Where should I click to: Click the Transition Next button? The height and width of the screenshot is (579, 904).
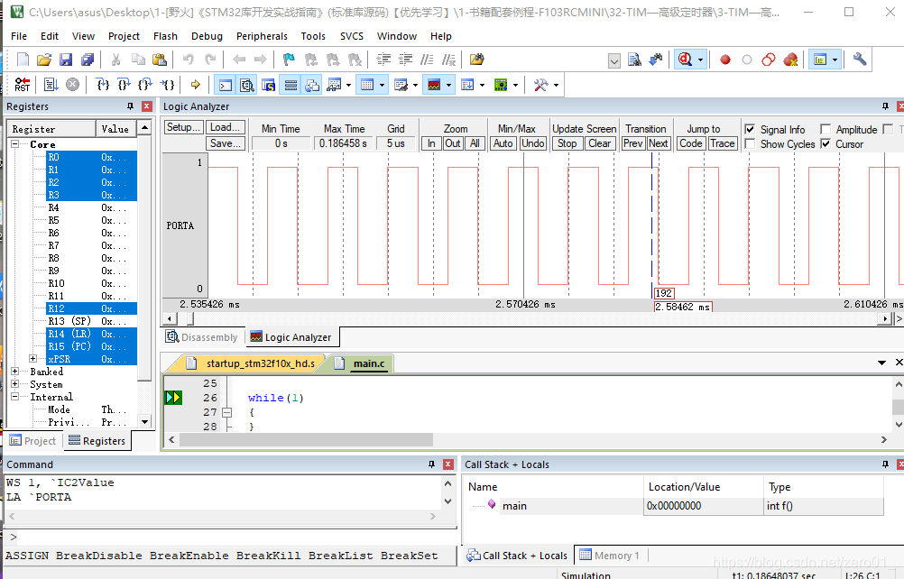point(658,143)
